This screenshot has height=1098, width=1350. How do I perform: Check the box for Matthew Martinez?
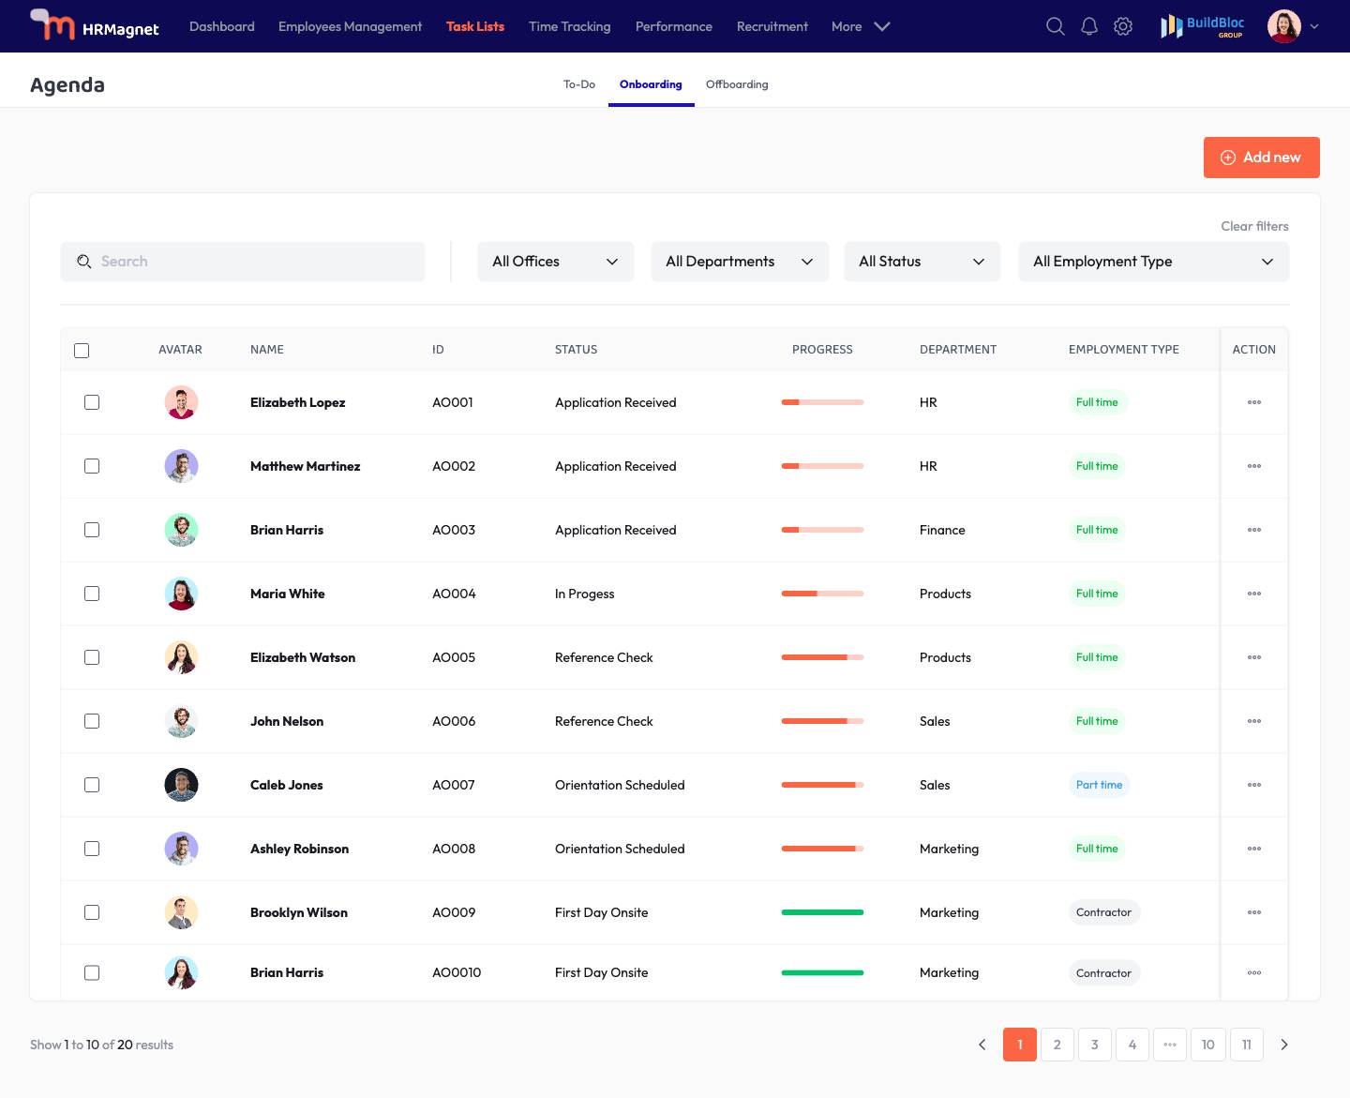click(x=92, y=466)
